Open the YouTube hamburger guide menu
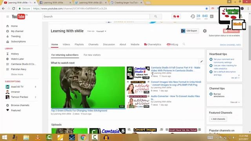Image resolution: width=251 pixels, height=141 pixels. click(7, 16)
